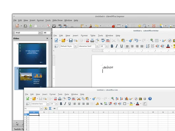The width and height of the screenshot is (175, 131).
Task: Click Clone Formatting paintbrush in Writer
Action: click(x=130, y=40)
